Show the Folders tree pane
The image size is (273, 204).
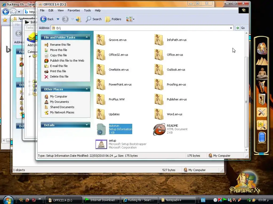click(113, 19)
